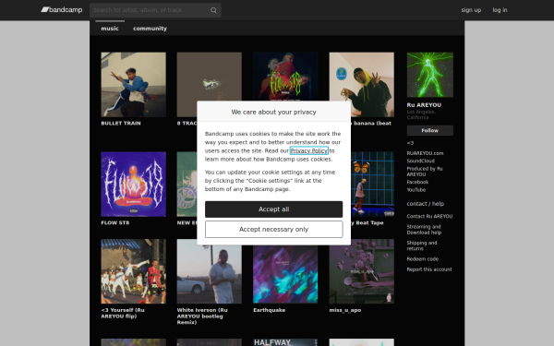Click the Earthquake title text
The image size is (554, 346).
click(270, 310)
